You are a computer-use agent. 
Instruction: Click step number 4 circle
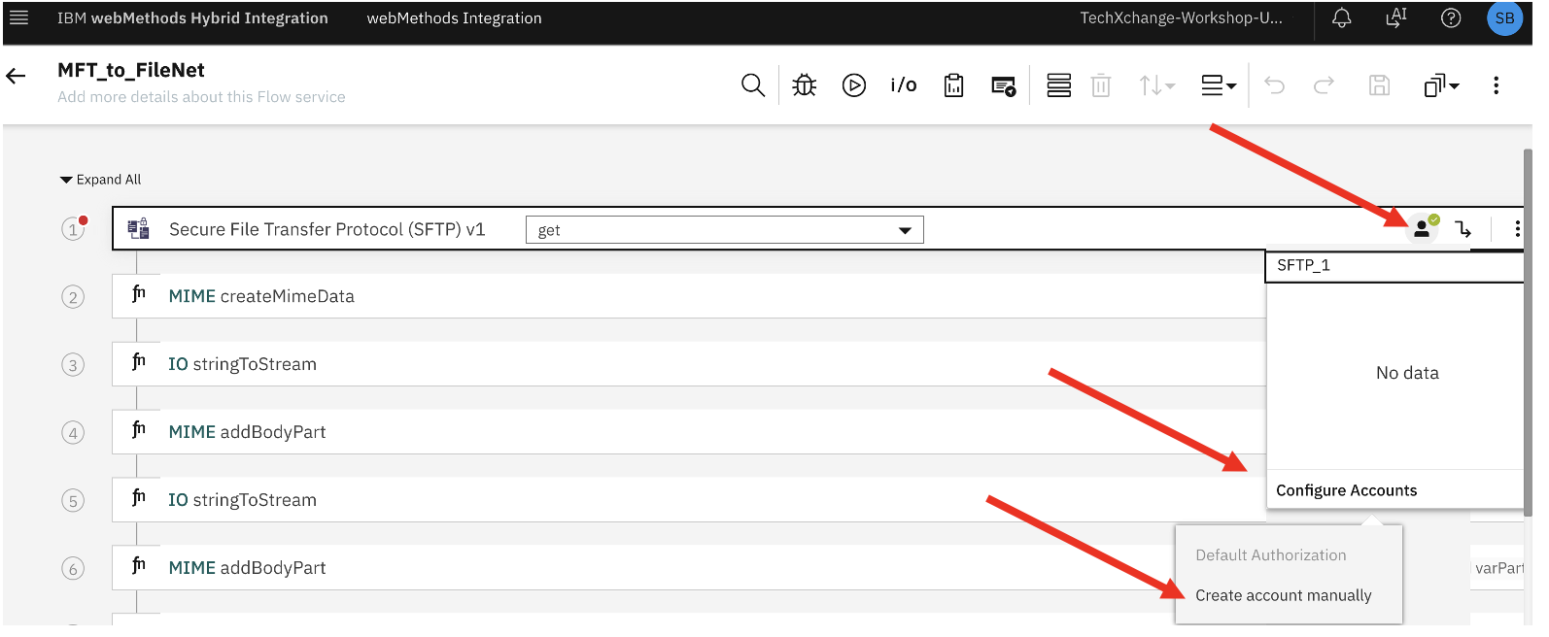pos(73,433)
